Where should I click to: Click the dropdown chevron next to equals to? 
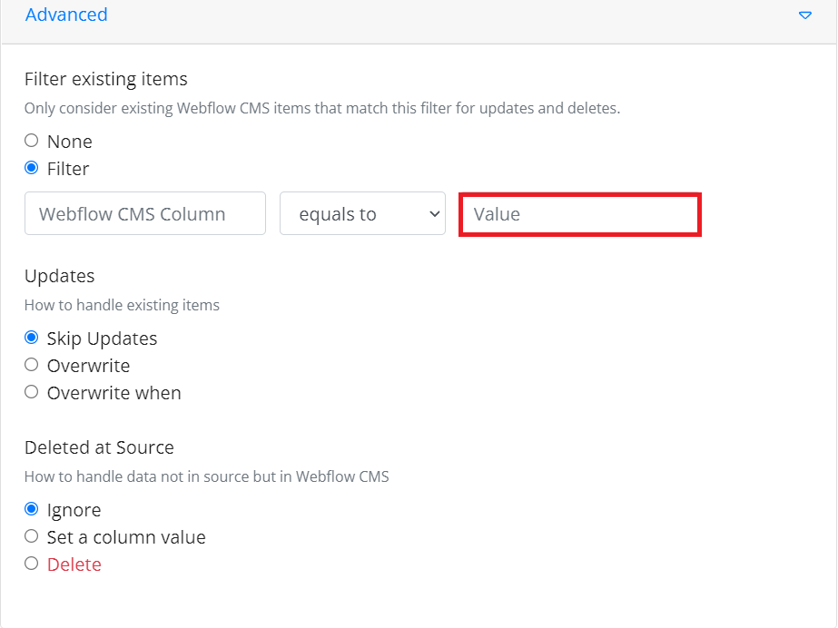point(435,214)
